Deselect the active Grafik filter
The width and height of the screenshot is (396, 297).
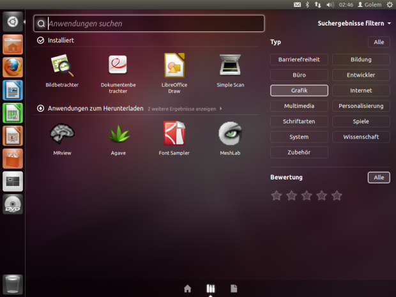[299, 91]
